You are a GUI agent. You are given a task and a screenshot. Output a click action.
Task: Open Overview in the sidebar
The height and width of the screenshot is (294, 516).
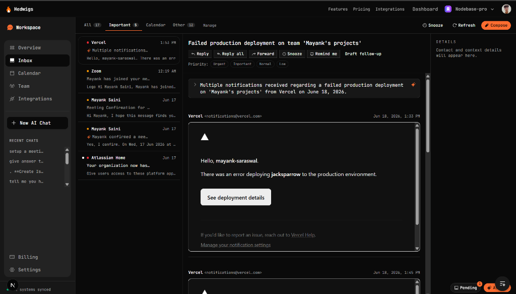(x=37, y=48)
